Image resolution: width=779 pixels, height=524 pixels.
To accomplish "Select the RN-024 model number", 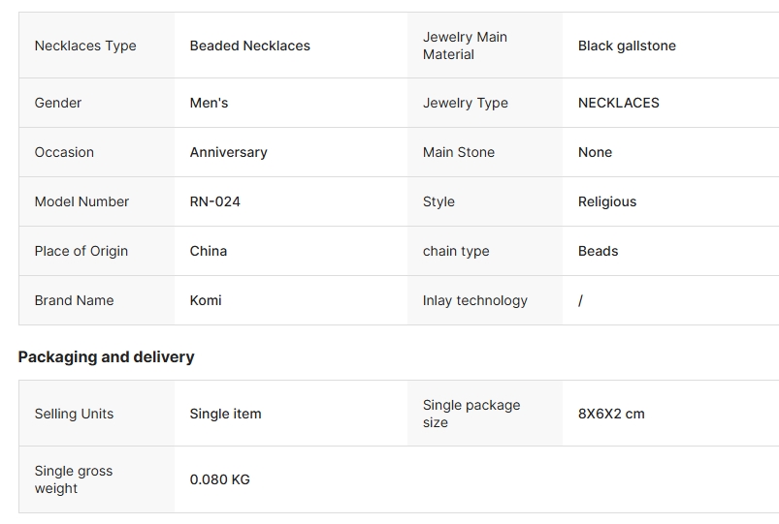I will 215,201.
